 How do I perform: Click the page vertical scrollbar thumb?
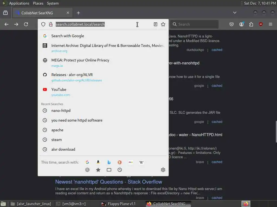[276, 132]
